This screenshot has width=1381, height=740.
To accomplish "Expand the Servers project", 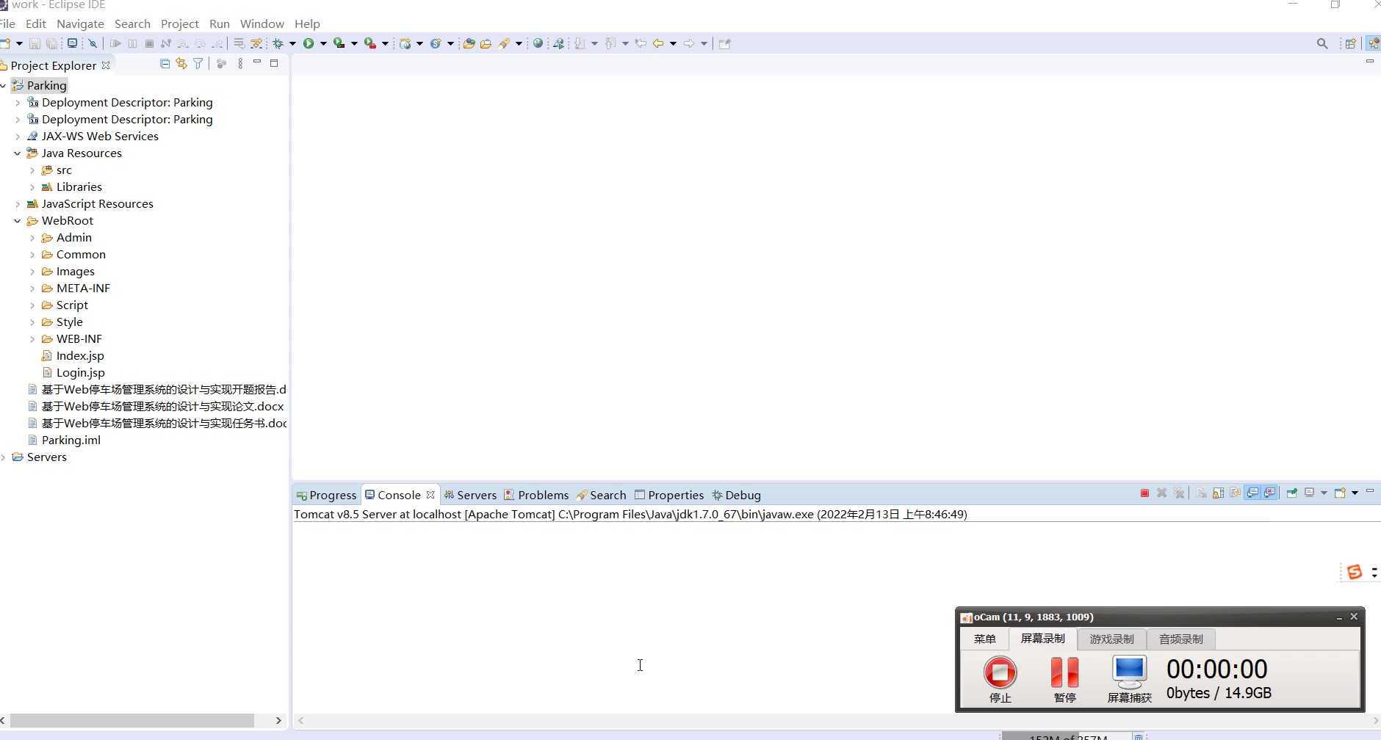I will pyautogui.click(x=4, y=457).
